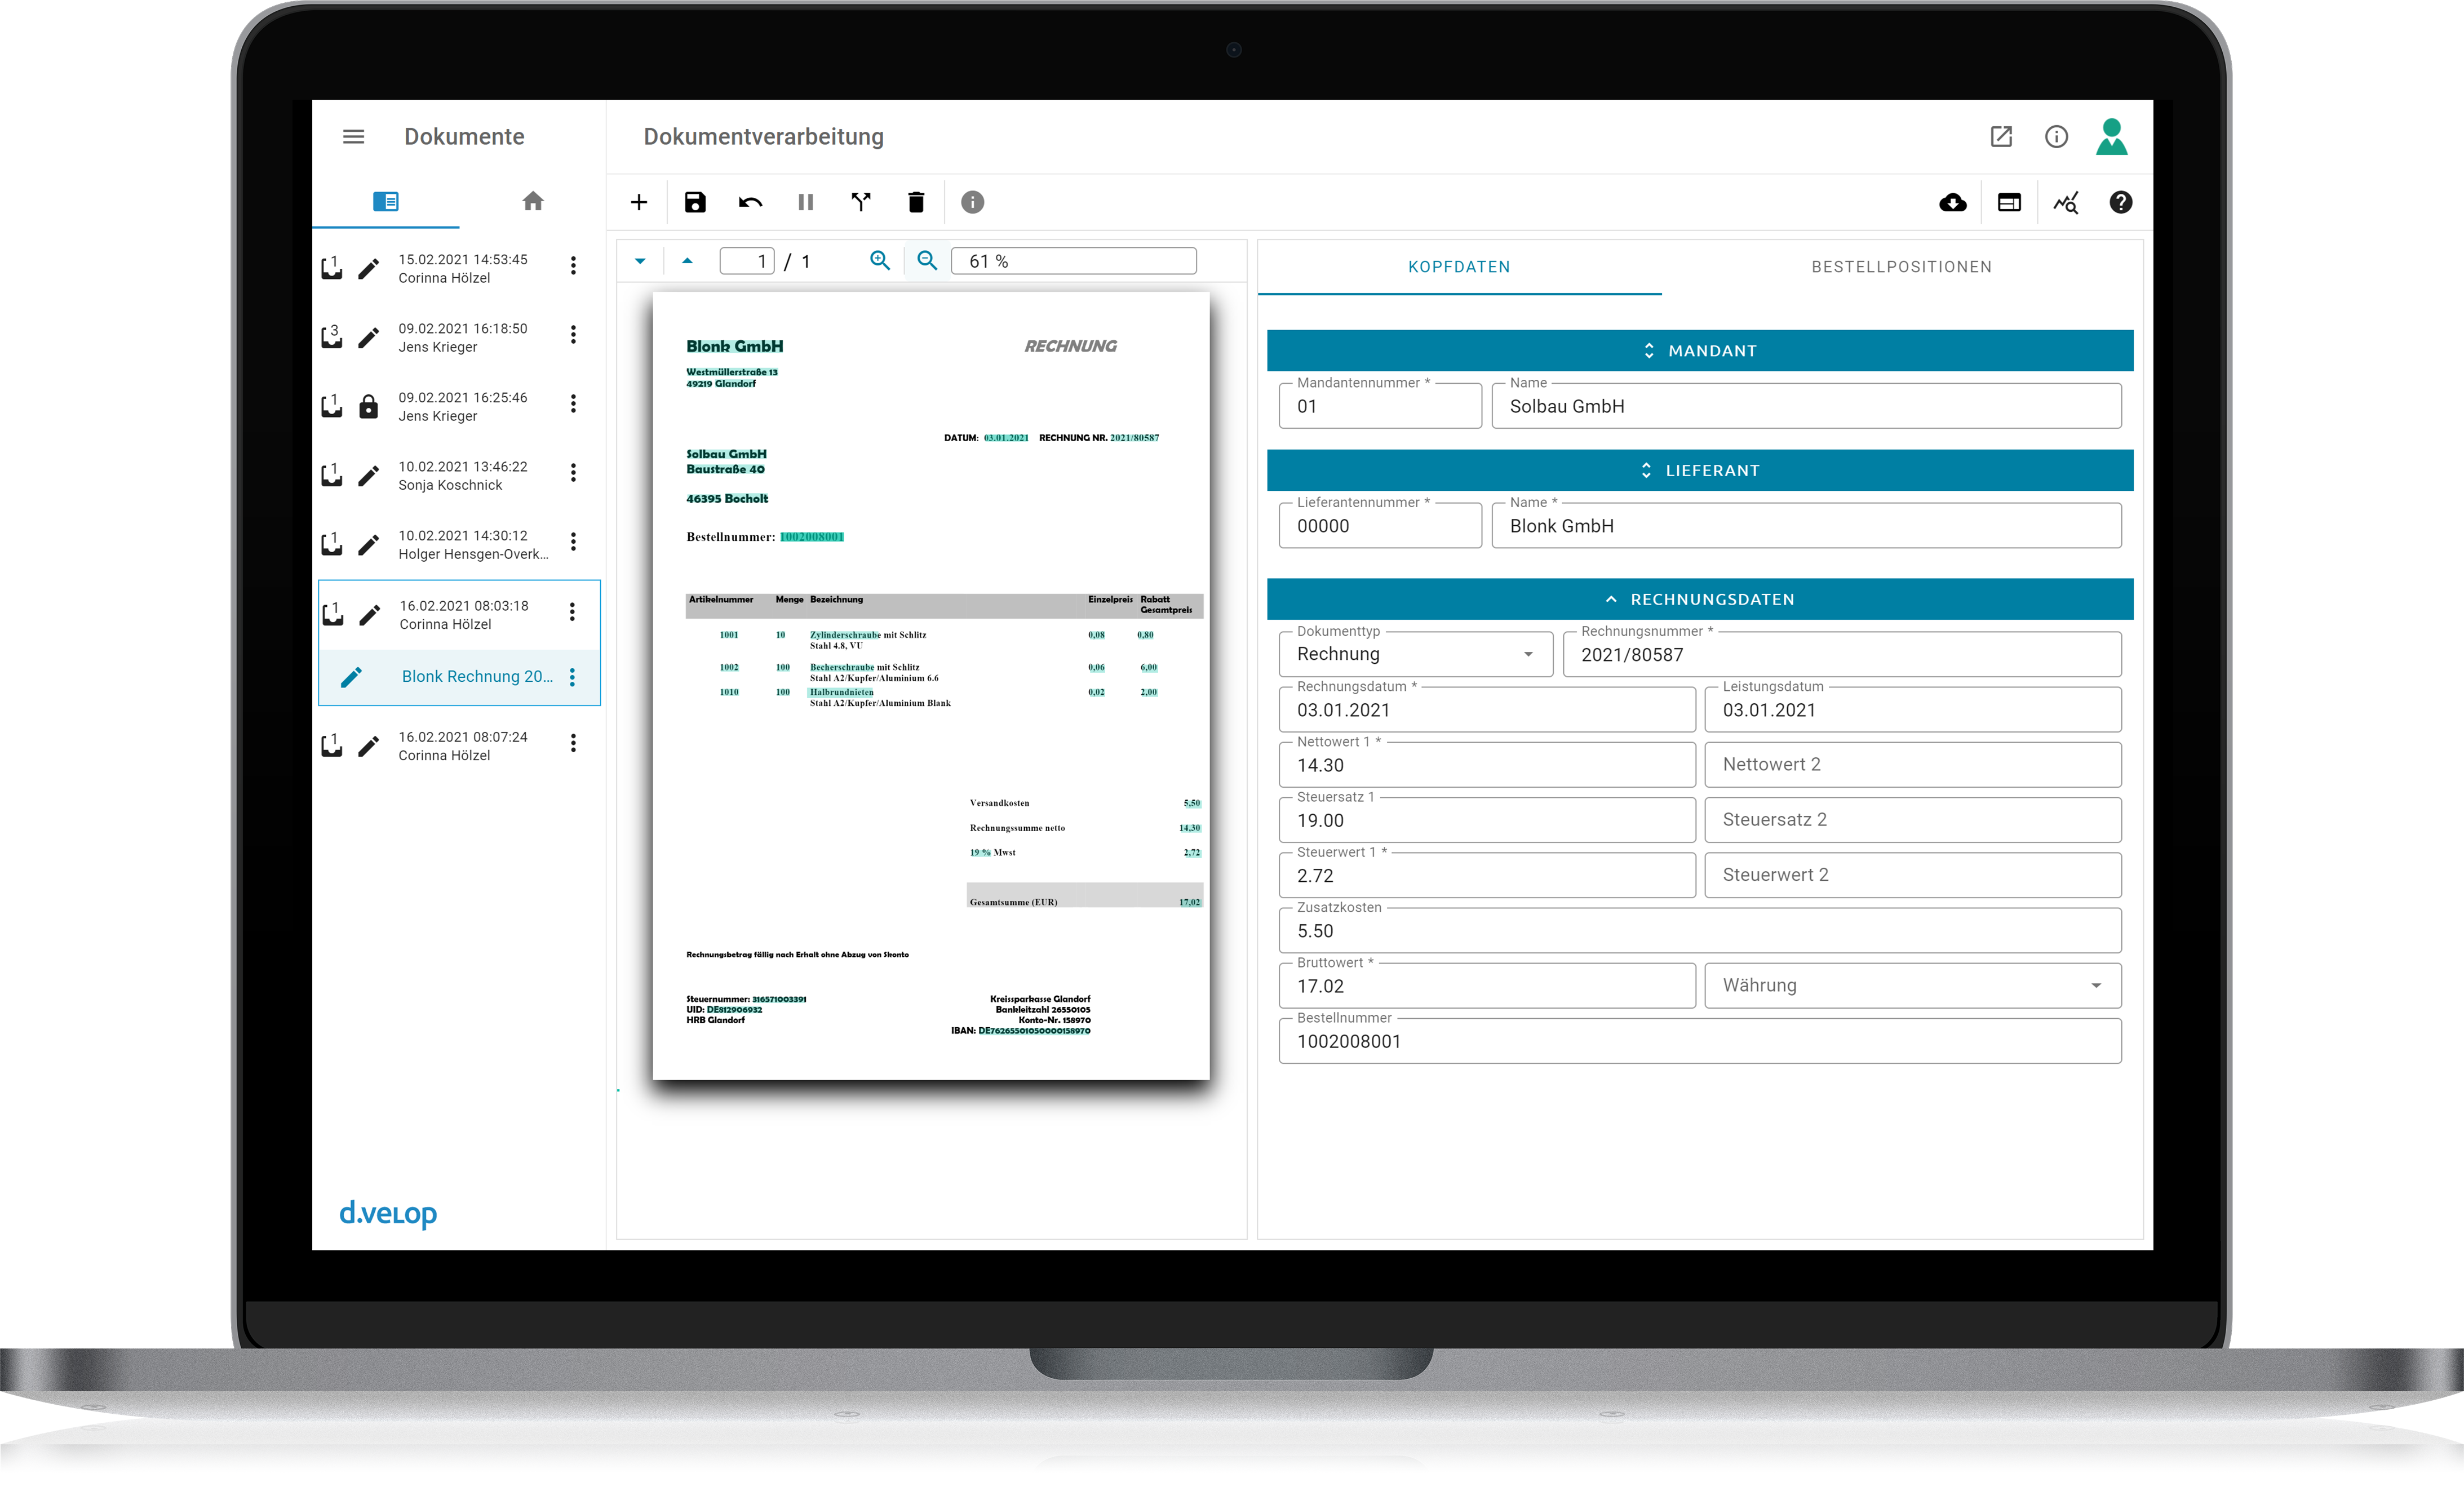Viewport: 2464px width, 1487px height.
Task: Click the Nettowert 2 field
Action: pyautogui.click(x=1912, y=765)
